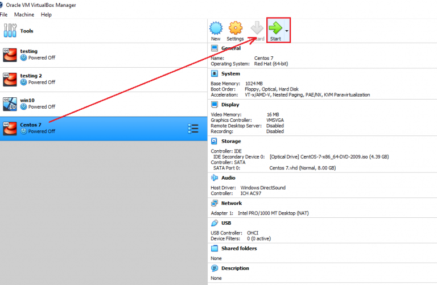Click the Tools wrench icon

coord(10,30)
